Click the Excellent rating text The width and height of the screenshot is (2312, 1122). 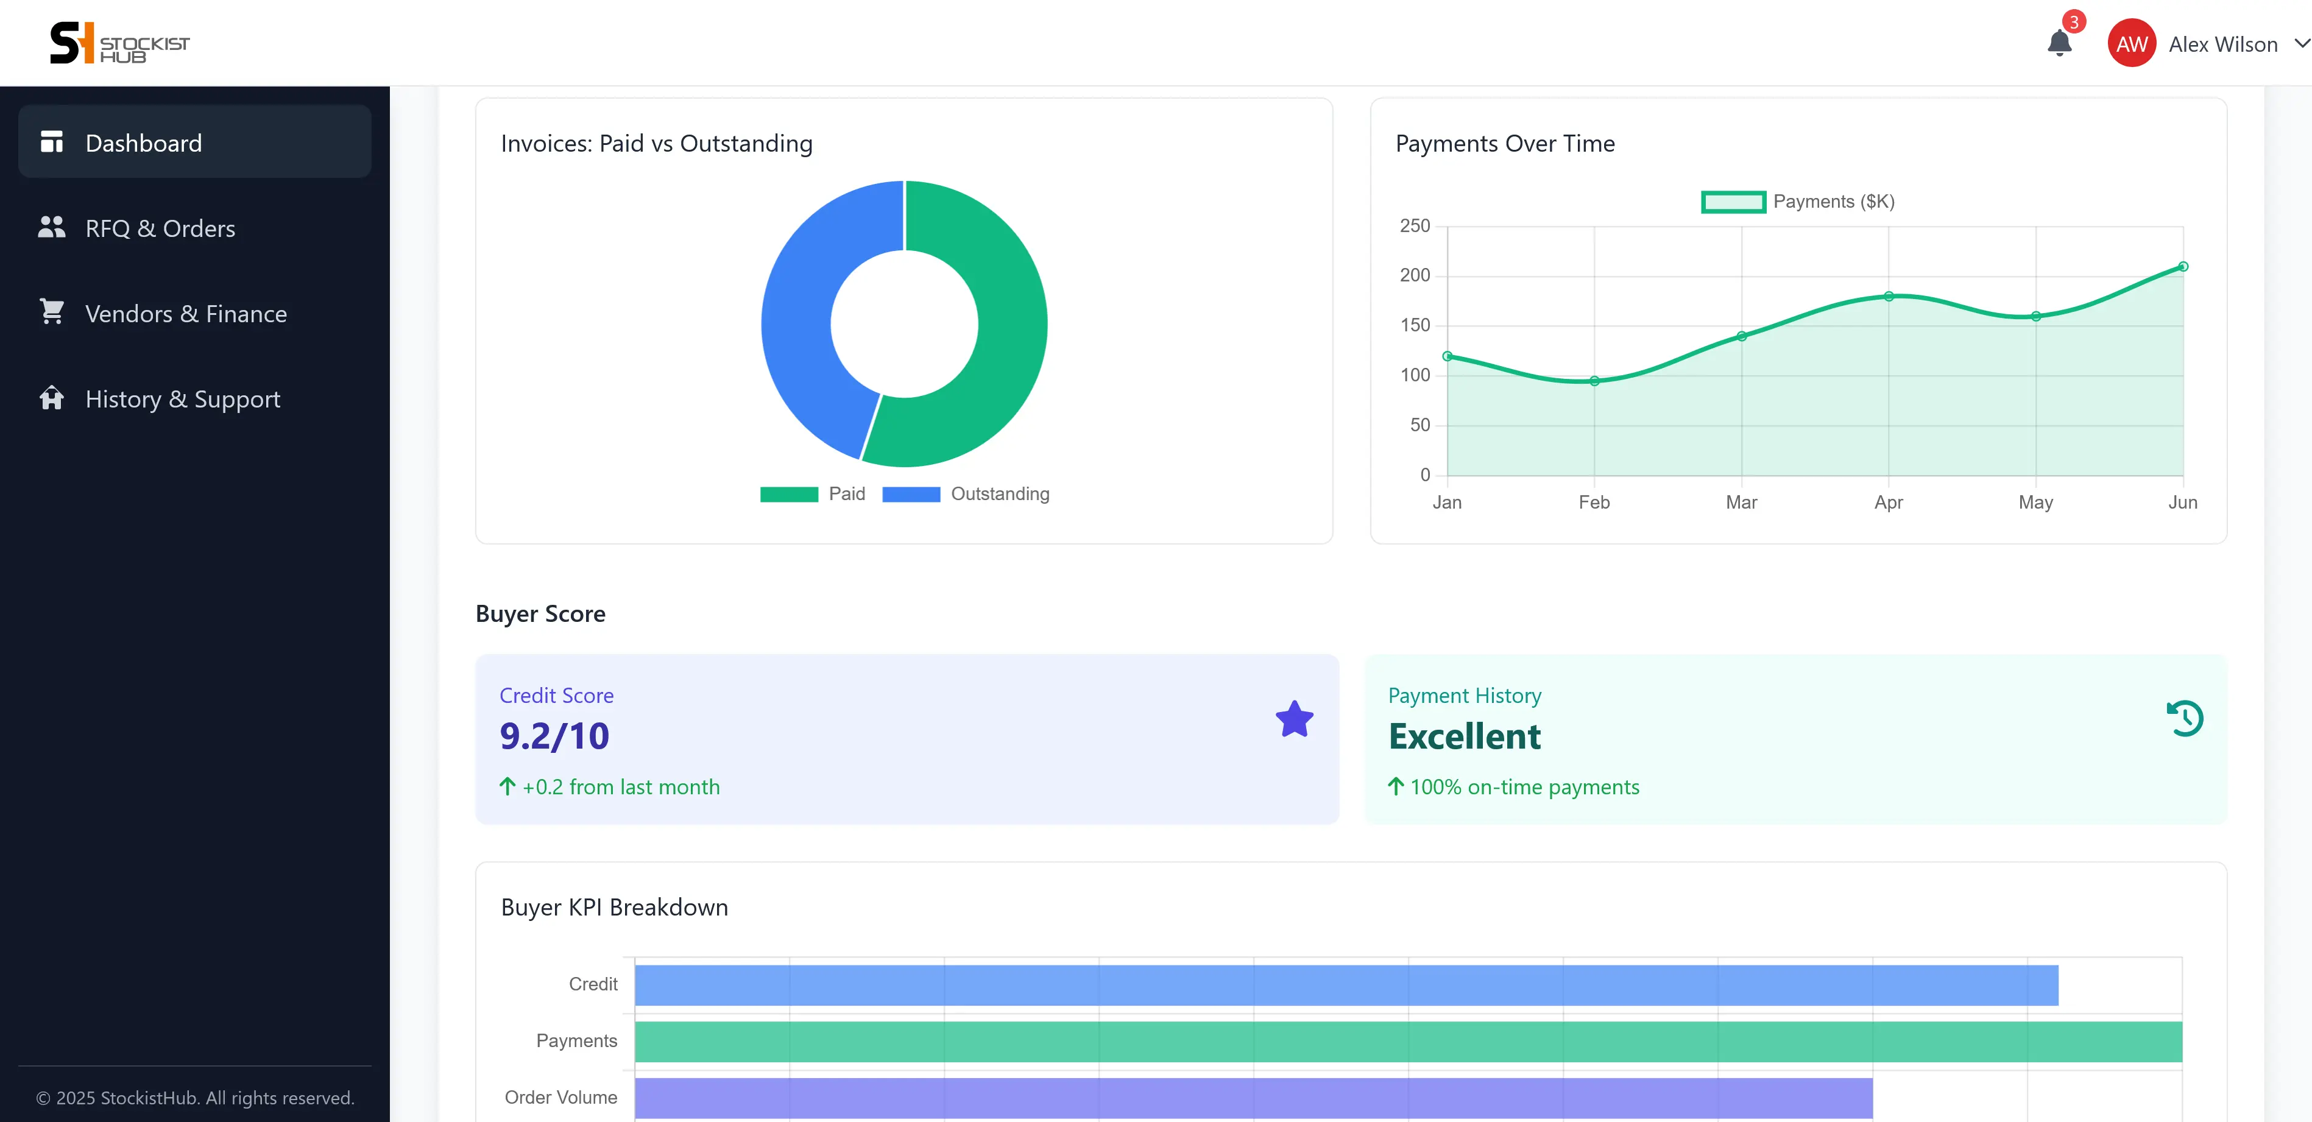(x=1464, y=736)
